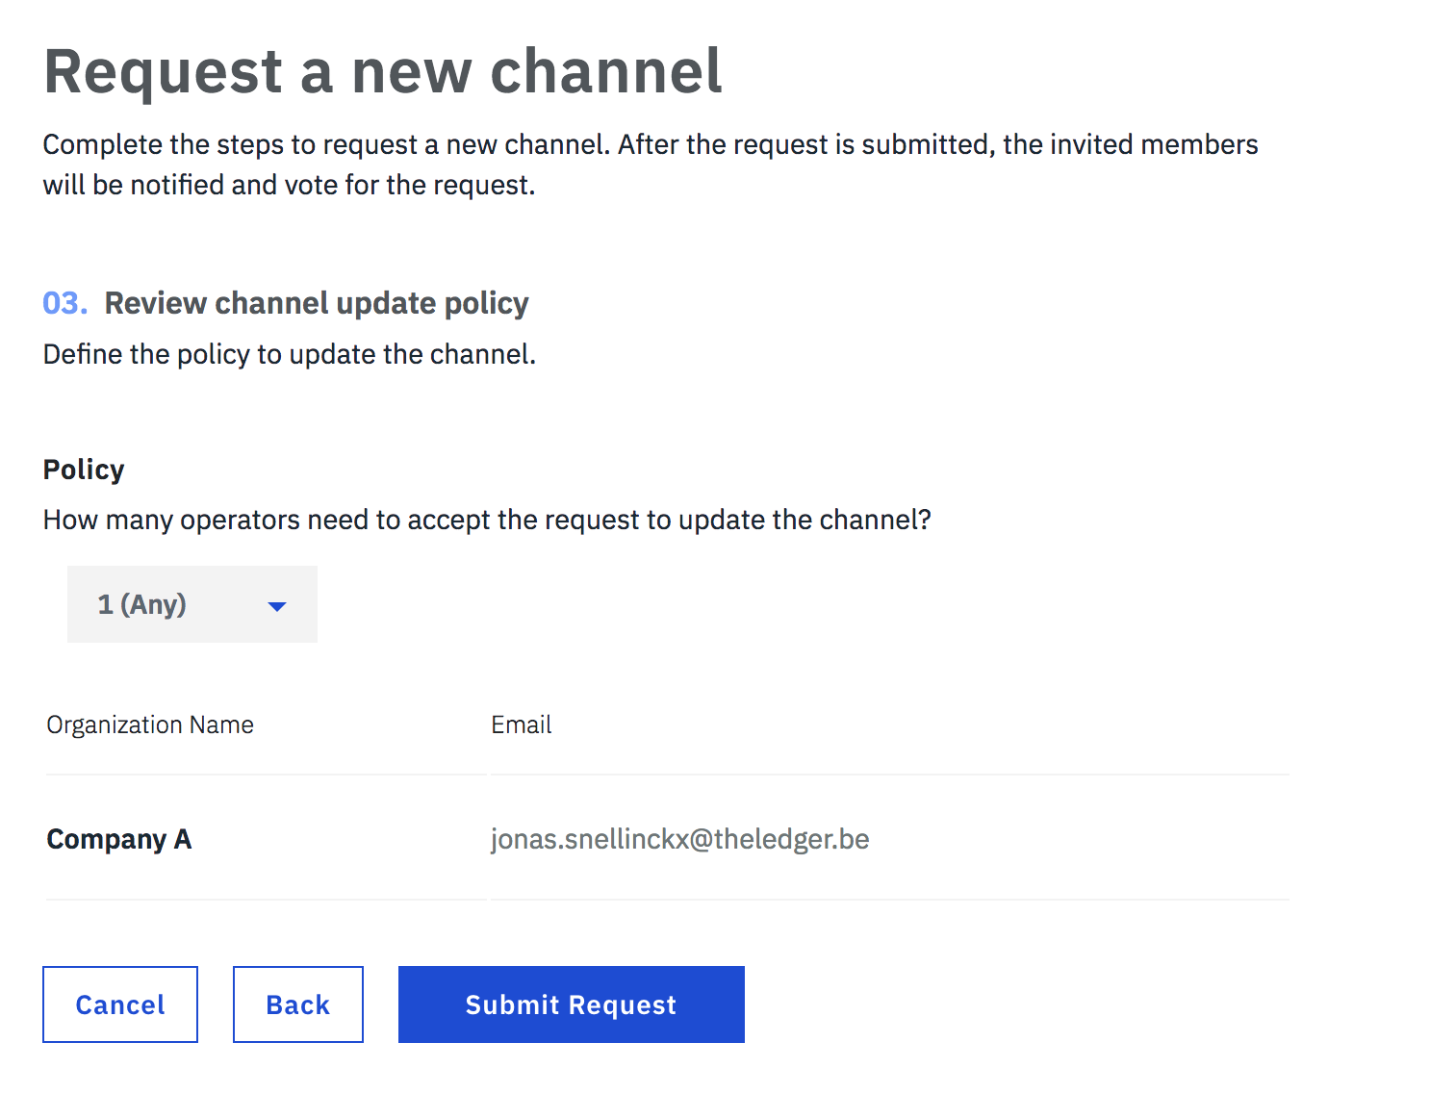
Task: Open the "1 (Any)" policy dropdown
Action: tap(192, 604)
